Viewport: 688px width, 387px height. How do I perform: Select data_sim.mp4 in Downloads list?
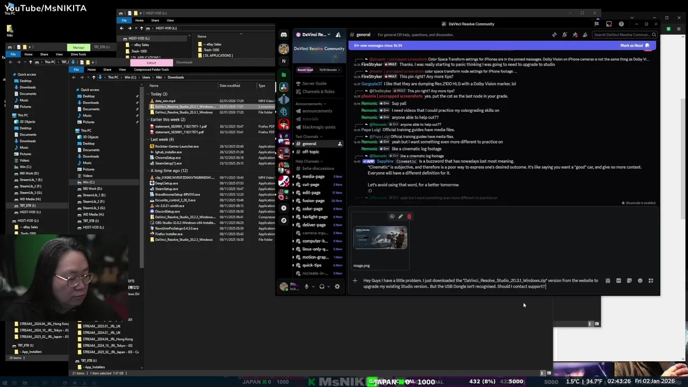click(165, 101)
